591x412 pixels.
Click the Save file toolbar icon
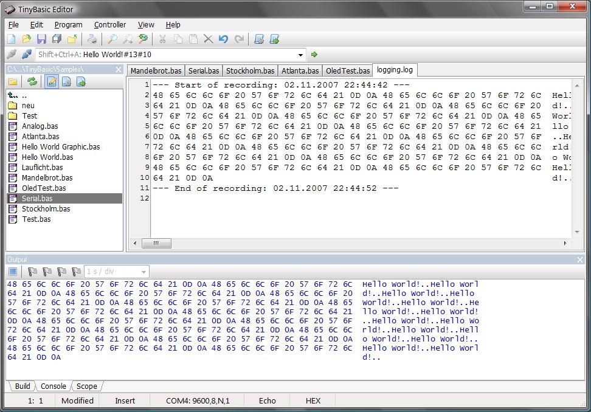pyautogui.click(x=41, y=39)
